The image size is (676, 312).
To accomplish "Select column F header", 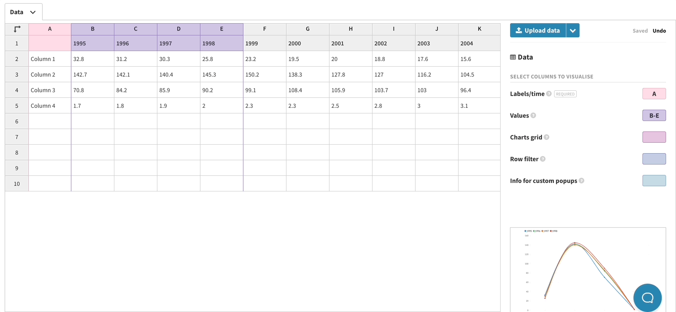I will click(x=264, y=29).
